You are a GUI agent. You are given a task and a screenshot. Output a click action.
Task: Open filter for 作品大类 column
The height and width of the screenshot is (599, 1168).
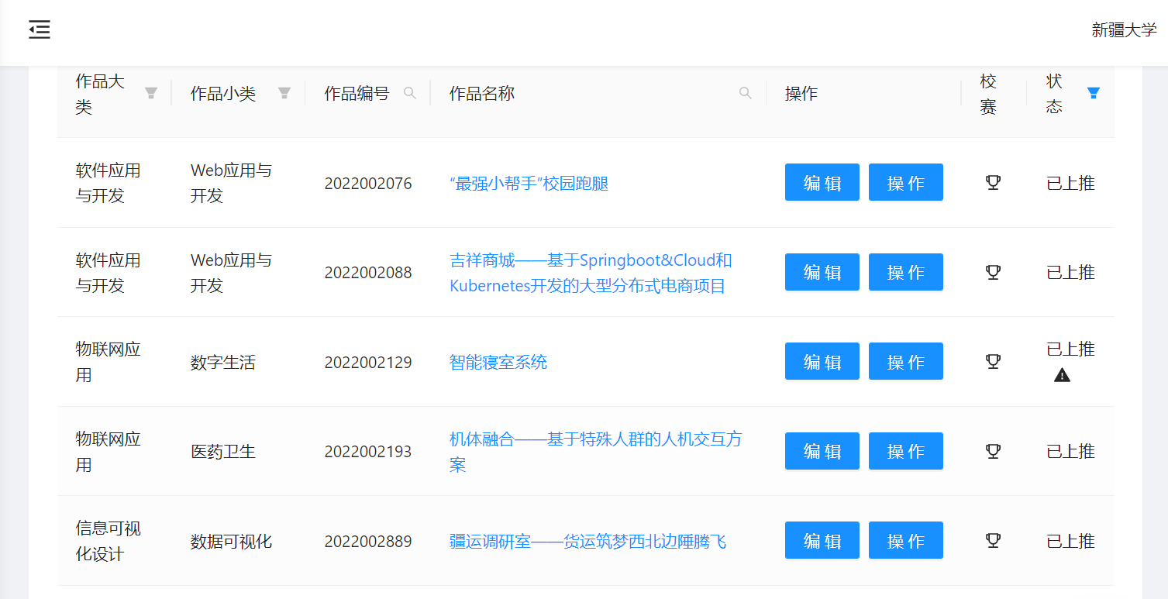tap(151, 94)
